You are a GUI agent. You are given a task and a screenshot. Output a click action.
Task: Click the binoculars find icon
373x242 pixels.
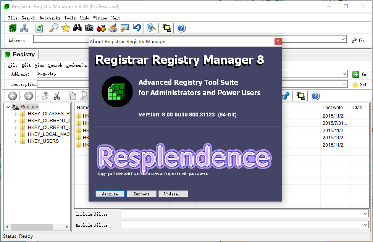[78, 28]
